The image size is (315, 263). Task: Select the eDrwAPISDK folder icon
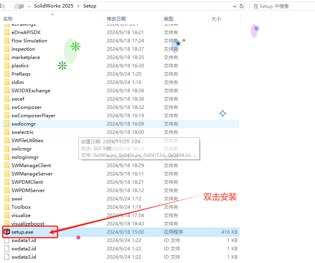7,32
